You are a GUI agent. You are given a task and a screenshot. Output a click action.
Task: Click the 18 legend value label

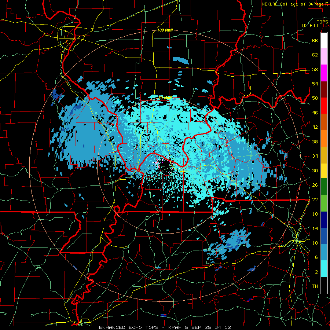pos(315,214)
